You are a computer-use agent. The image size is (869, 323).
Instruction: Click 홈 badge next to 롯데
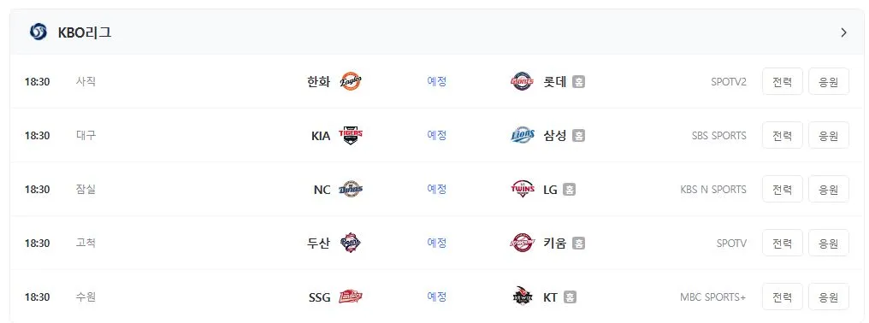(x=578, y=81)
